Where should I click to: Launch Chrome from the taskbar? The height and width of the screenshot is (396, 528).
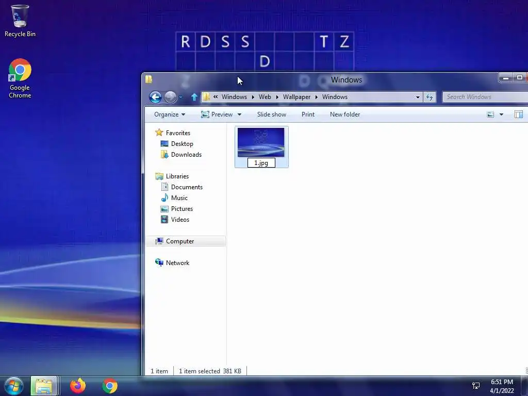click(x=110, y=386)
